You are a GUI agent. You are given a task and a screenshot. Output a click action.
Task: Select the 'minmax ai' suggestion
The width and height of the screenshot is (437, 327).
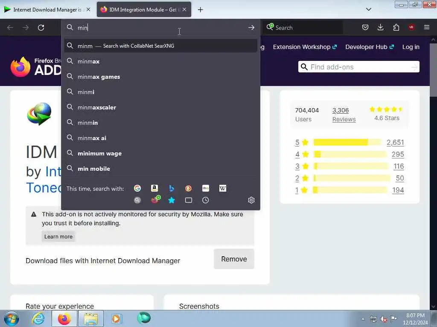pos(160,138)
